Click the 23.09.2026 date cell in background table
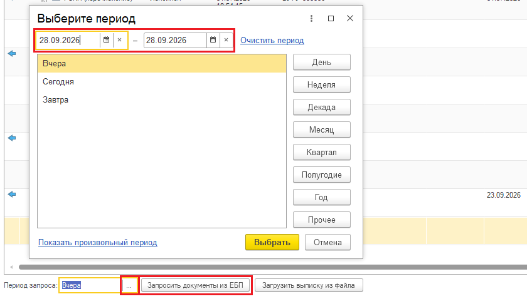Image resolution: width=527 pixels, height=299 pixels. coord(503,195)
